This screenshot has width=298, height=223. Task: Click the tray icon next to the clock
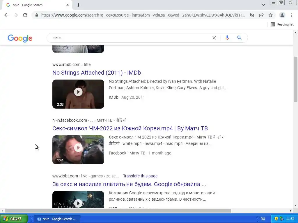coord(281,219)
